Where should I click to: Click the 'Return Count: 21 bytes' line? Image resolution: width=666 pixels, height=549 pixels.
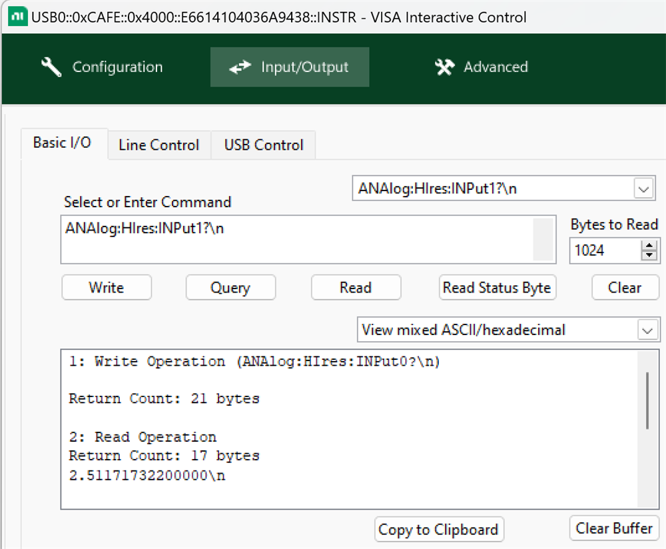click(165, 399)
